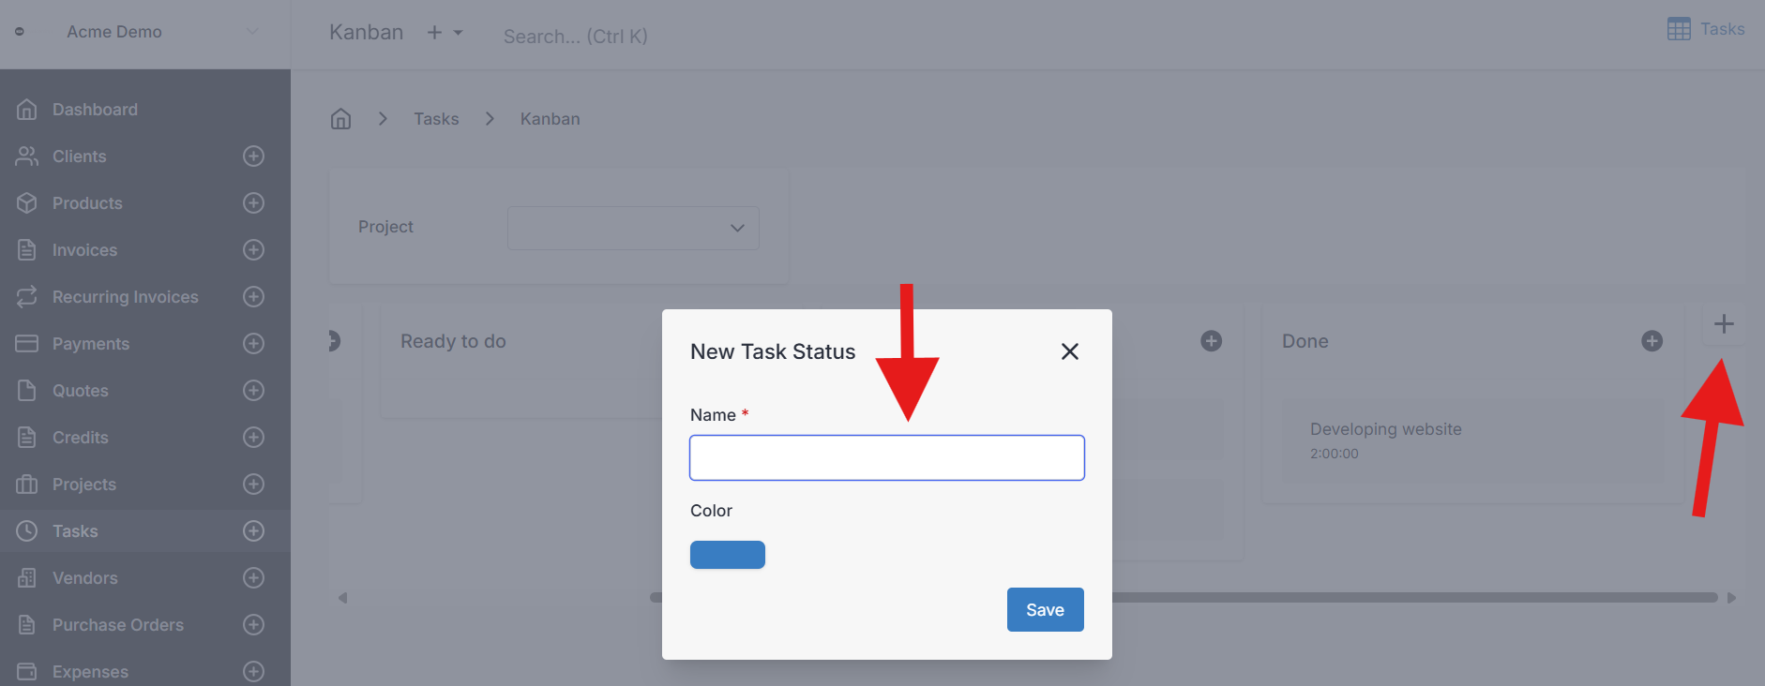Open Dashboard in the sidebar

(95, 110)
